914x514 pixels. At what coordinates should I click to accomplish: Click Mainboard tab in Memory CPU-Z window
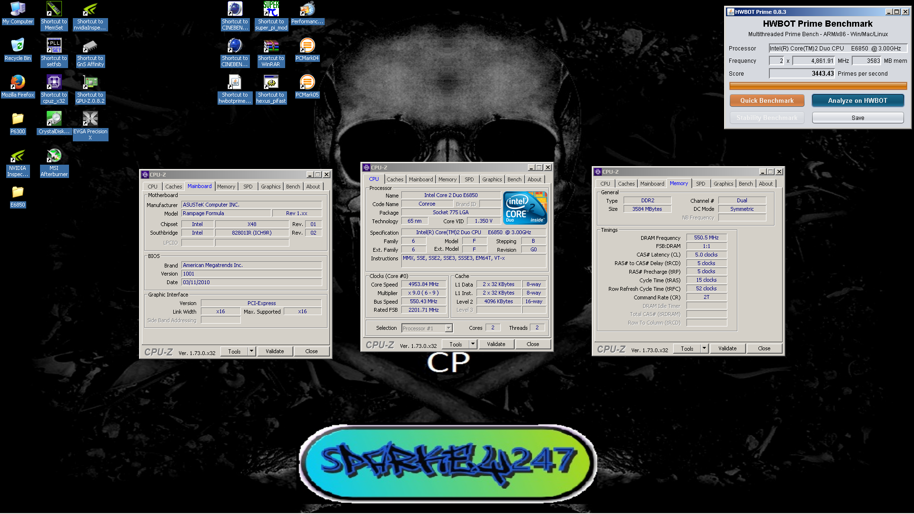pyautogui.click(x=652, y=184)
